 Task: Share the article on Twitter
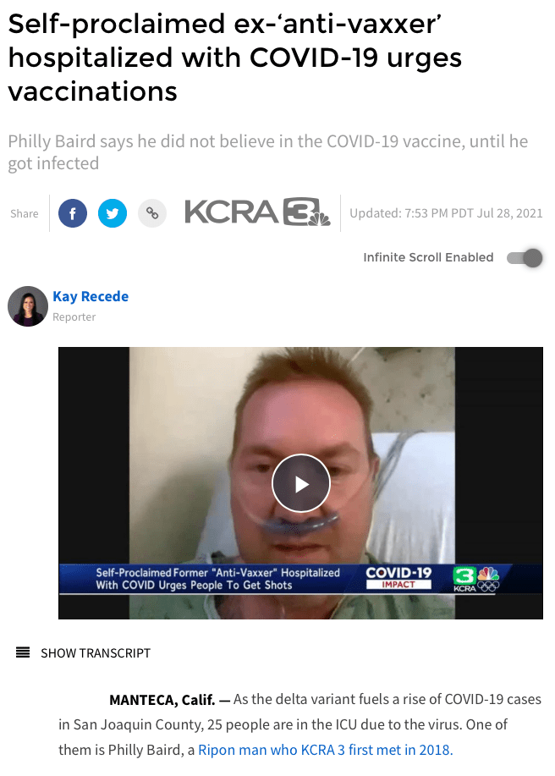tap(113, 213)
